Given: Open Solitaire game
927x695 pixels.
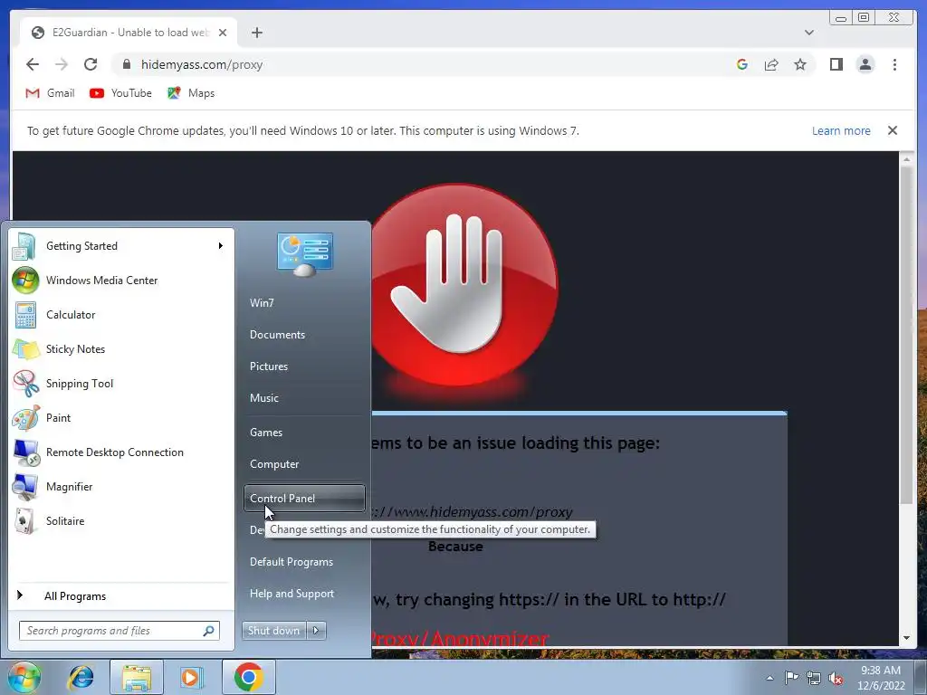Looking at the screenshot, I should (x=120, y=520).
